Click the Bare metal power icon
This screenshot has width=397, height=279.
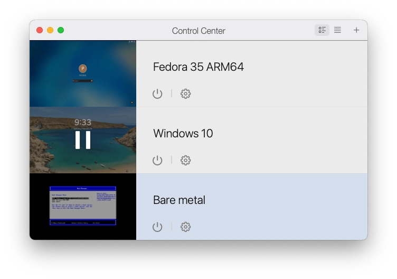[157, 227]
